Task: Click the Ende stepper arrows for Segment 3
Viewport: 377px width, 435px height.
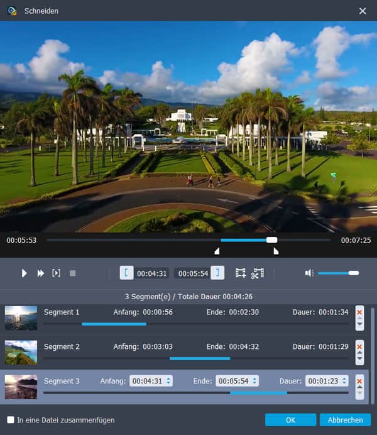Action: tap(254, 381)
